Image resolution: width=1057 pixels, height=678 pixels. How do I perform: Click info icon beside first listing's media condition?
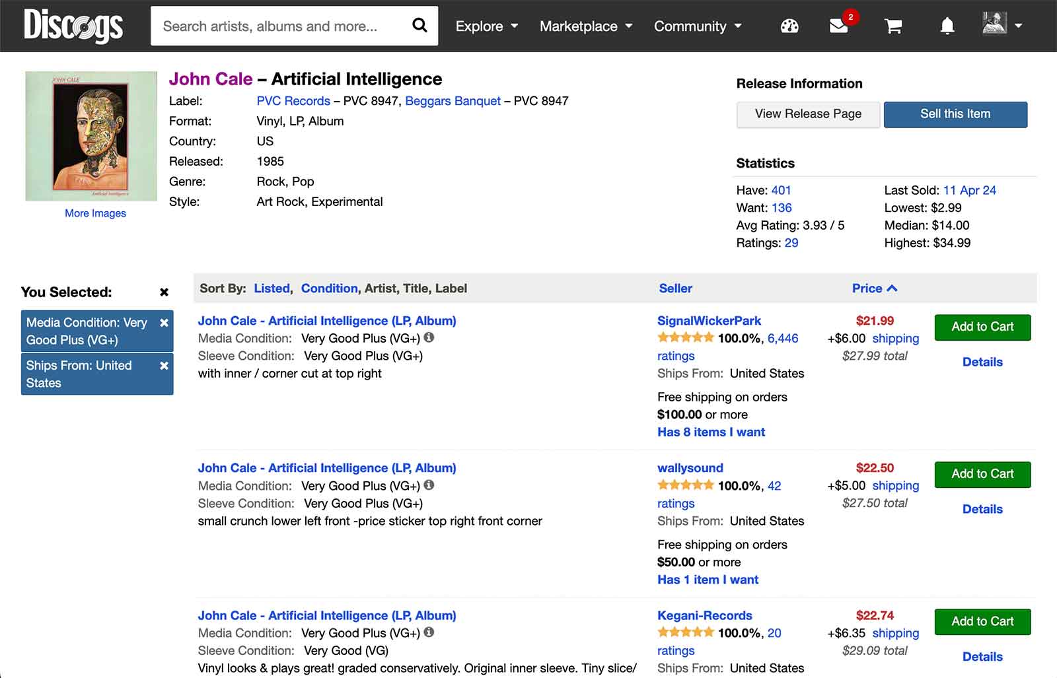[x=429, y=337]
